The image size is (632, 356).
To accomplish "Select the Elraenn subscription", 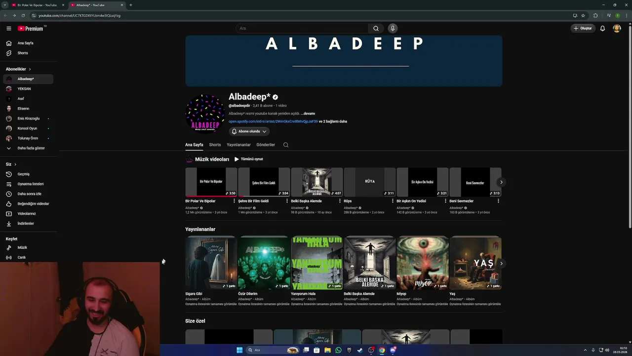I will point(28,108).
